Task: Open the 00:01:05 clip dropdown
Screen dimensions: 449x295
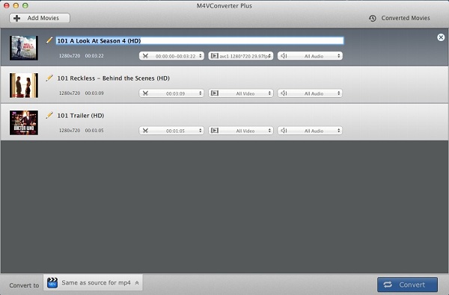Action: point(171,131)
